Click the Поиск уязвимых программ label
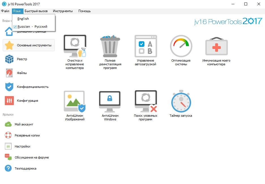The height and width of the screenshot is (184, 265). coord(146,117)
